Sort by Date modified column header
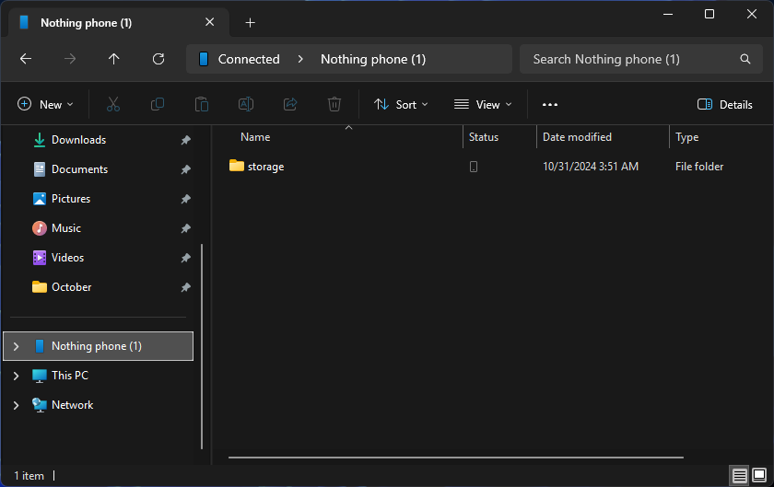The image size is (774, 487). [577, 137]
